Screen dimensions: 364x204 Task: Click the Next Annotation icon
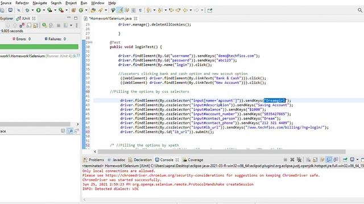pyautogui.click(x=149, y=10)
